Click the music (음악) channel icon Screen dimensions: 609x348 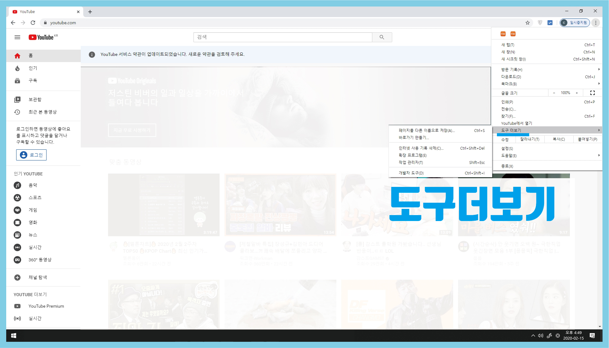pyautogui.click(x=17, y=185)
